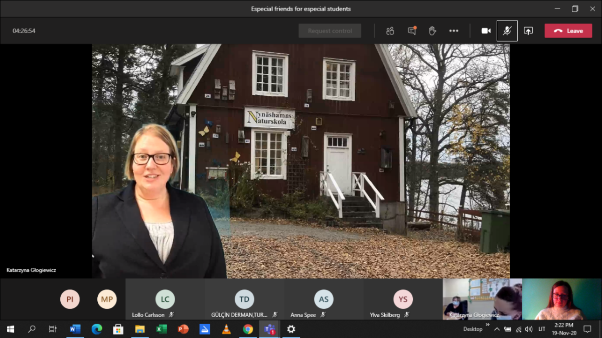This screenshot has height=338, width=602.
Task: Open PowerPoint from the taskbar
Action: [x=183, y=329]
